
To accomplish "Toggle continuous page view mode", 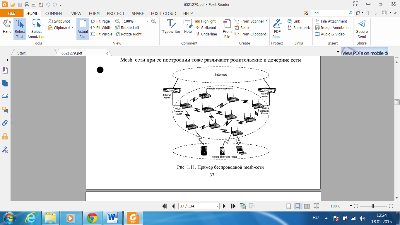I will click(298, 206).
